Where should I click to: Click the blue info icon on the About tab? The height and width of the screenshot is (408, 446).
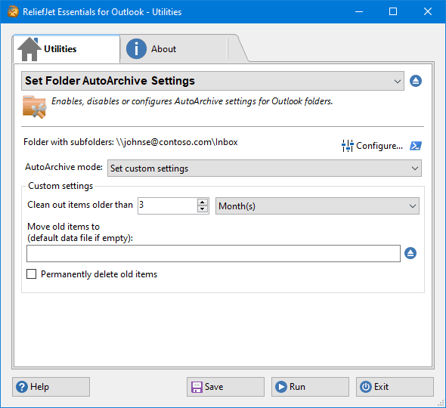point(136,49)
